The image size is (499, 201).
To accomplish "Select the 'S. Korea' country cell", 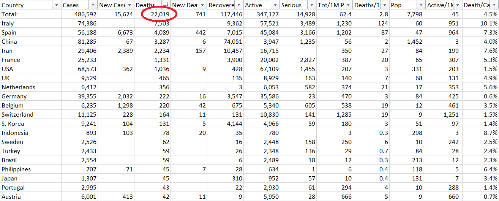I will point(31,123).
